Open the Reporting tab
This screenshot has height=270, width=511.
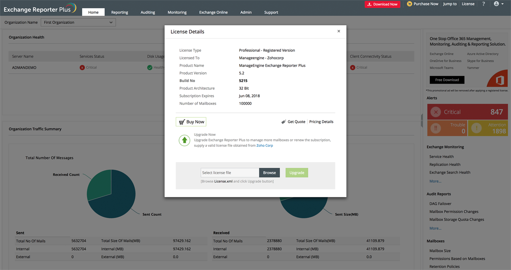point(120,12)
